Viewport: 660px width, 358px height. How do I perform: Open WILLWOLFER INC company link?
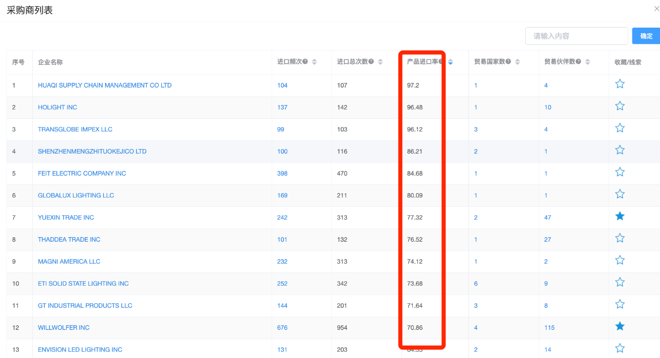click(64, 328)
